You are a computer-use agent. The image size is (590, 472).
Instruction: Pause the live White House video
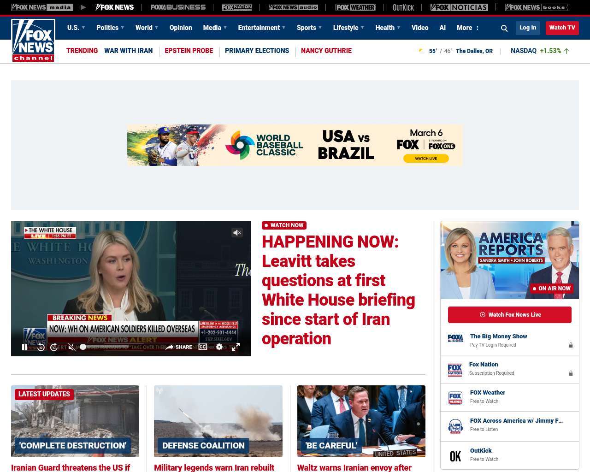tap(24, 347)
